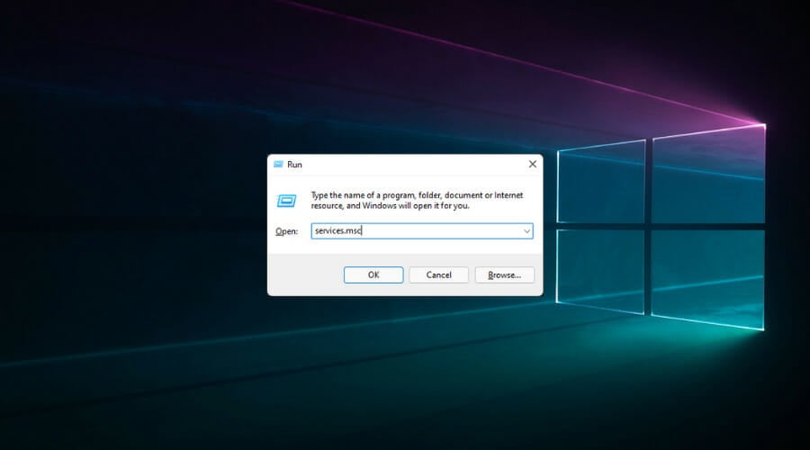The image size is (810, 450).
Task: Click the "Run" title text
Action: pos(294,165)
